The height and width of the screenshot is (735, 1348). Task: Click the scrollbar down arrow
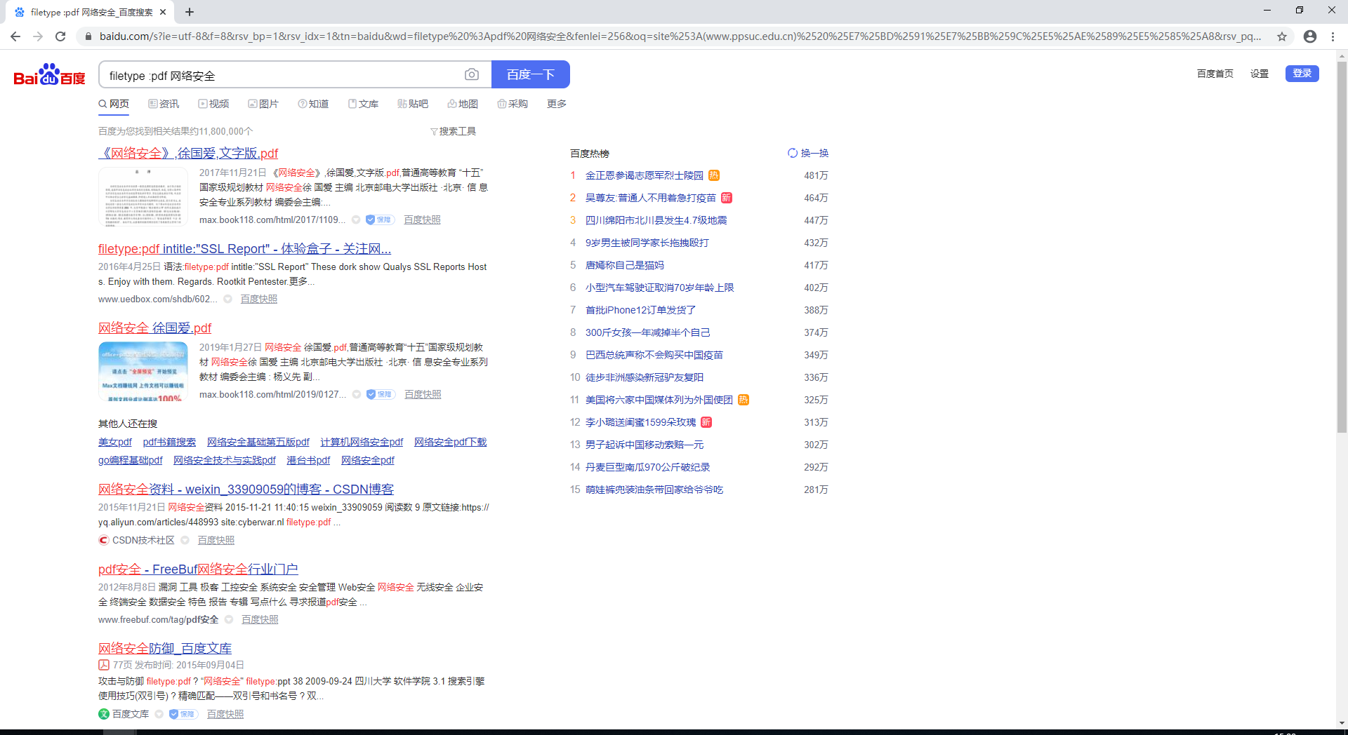pyautogui.click(x=1342, y=723)
